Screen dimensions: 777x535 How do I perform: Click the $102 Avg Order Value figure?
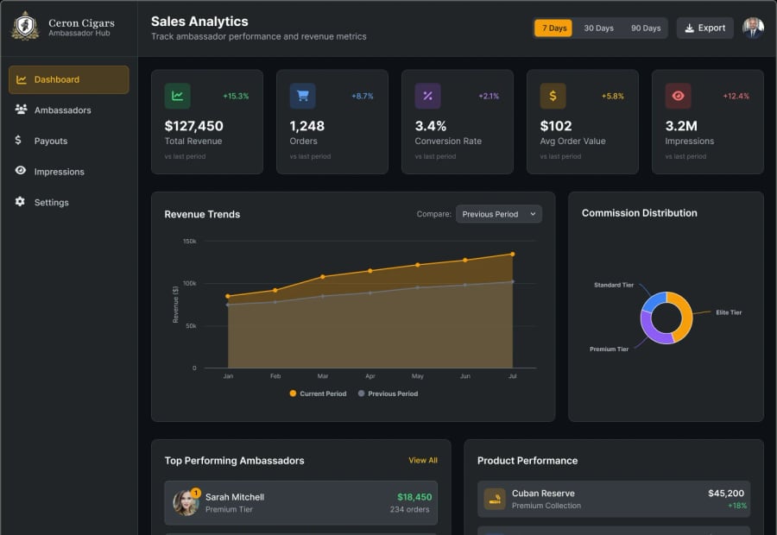click(555, 126)
